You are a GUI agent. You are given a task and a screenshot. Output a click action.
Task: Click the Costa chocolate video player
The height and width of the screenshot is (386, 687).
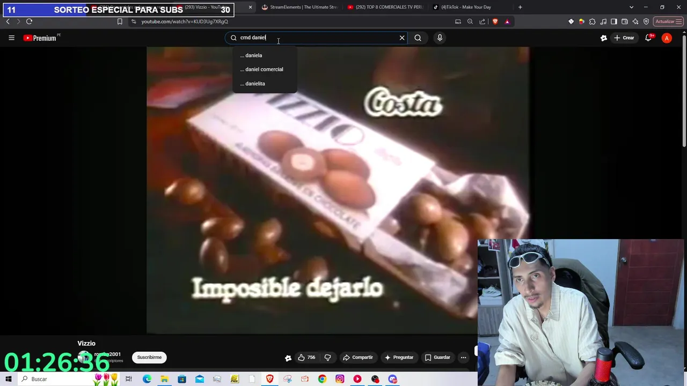(338, 190)
